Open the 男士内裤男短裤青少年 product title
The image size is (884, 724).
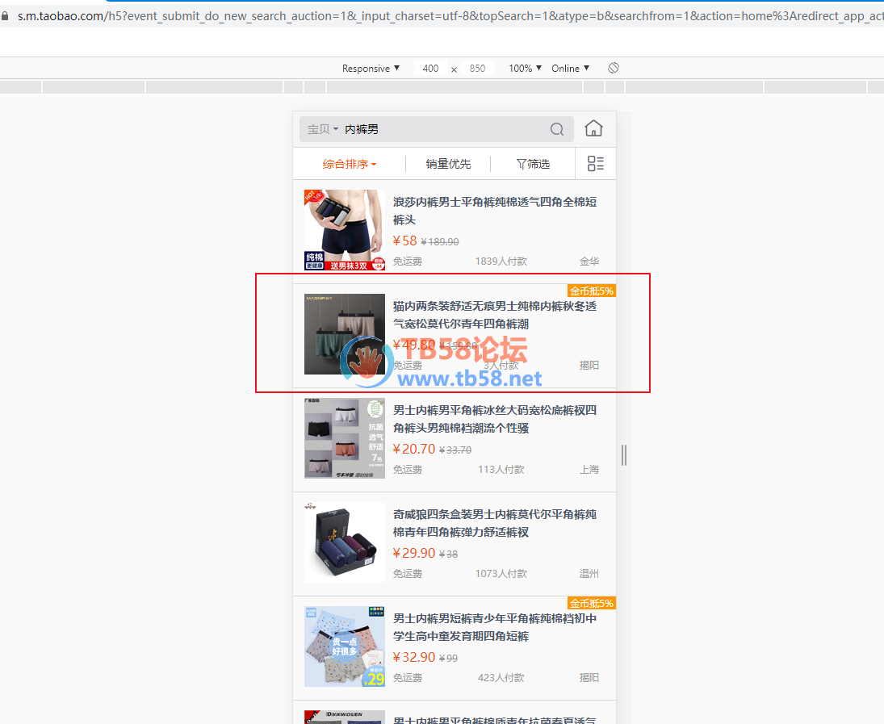[x=494, y=627]
